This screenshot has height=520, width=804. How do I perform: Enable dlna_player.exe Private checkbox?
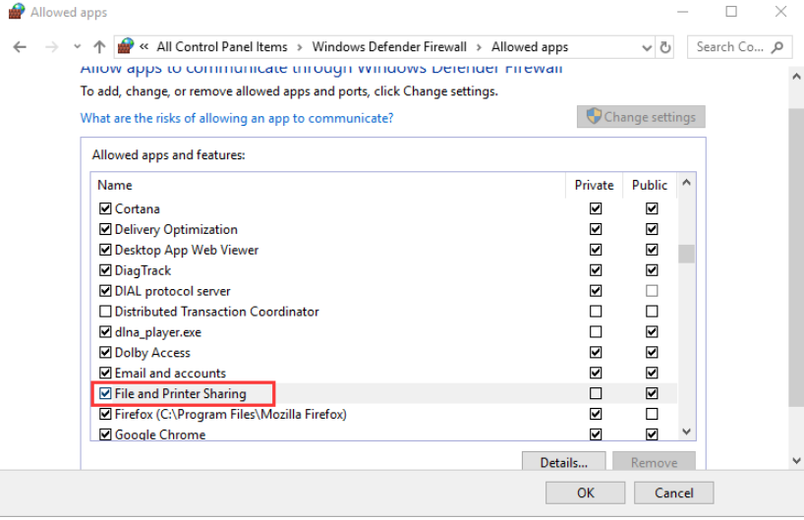click(596, 332)
